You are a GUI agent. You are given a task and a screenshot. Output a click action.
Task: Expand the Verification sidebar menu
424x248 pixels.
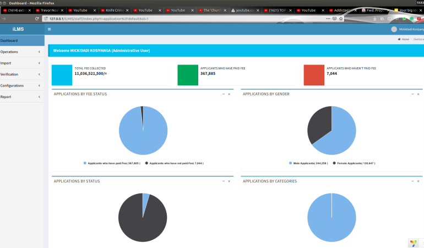click(x=22, y=74)
